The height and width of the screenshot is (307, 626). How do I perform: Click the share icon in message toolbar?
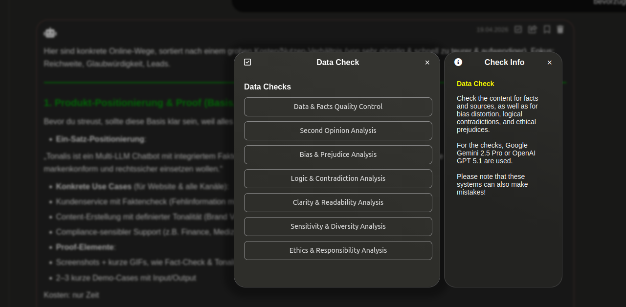(533, 29)
